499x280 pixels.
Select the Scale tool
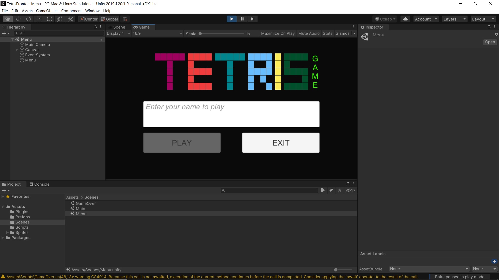tap(39, 19)
